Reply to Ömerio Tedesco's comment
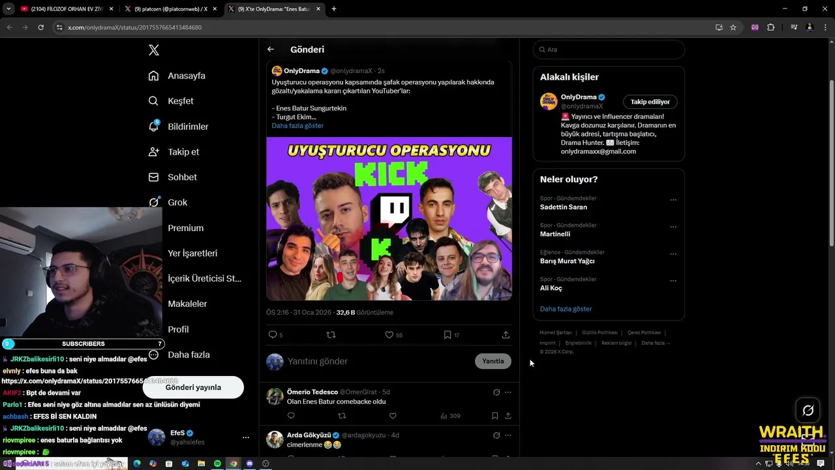 (291, 416)
